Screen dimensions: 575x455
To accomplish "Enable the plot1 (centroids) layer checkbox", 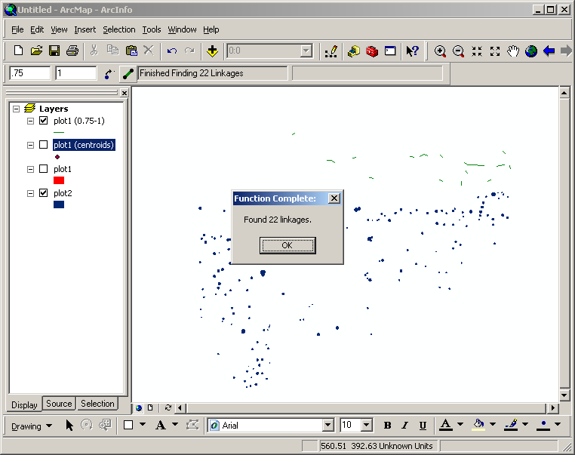I will 43,145.
